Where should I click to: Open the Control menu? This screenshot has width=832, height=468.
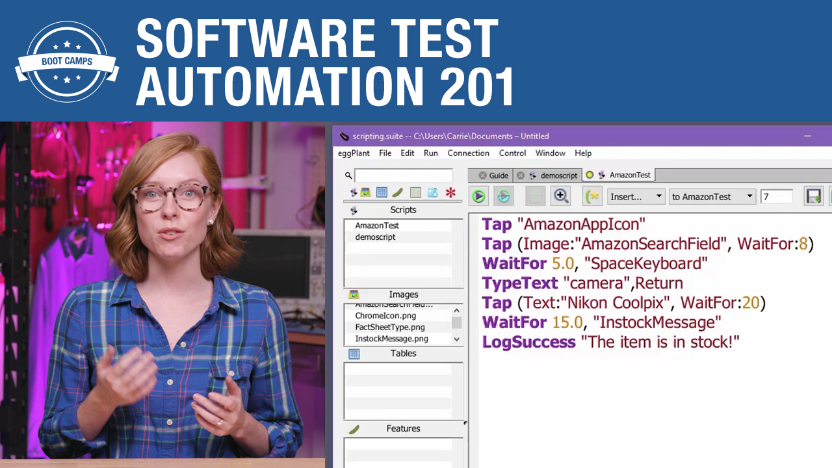point(513,153)
